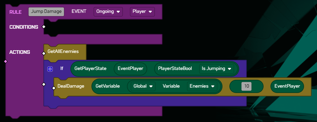Open the Is Jumping state dropdown
The image size is (317, 122).
click(x=216, y=69)
